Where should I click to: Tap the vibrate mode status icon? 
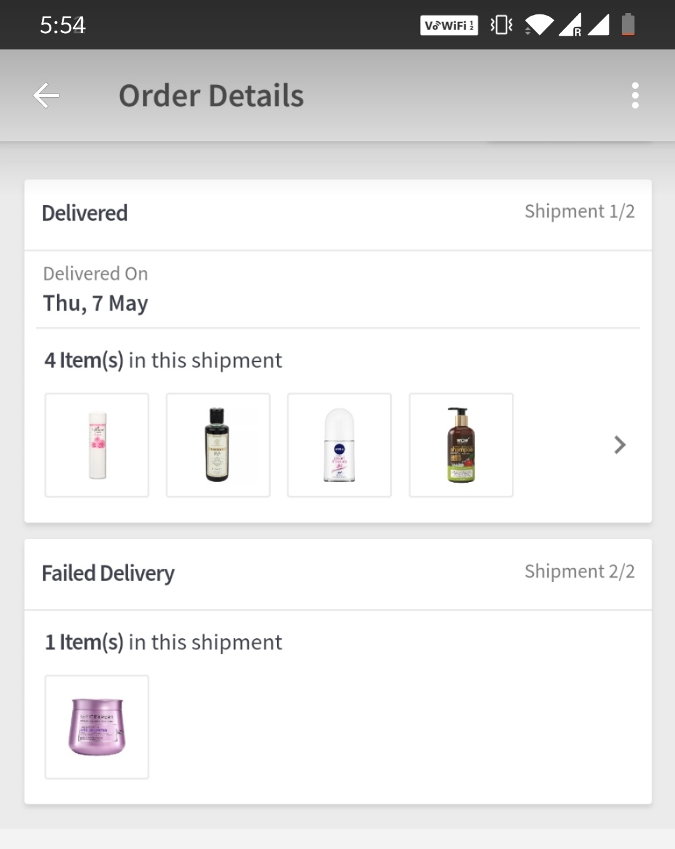[501, 25]
